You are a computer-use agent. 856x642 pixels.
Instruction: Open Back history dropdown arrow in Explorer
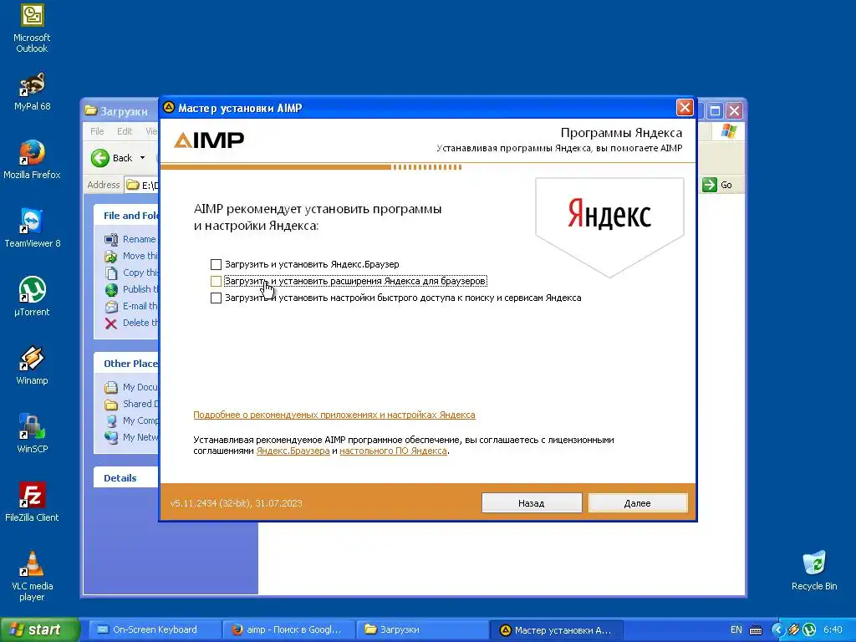142,158
